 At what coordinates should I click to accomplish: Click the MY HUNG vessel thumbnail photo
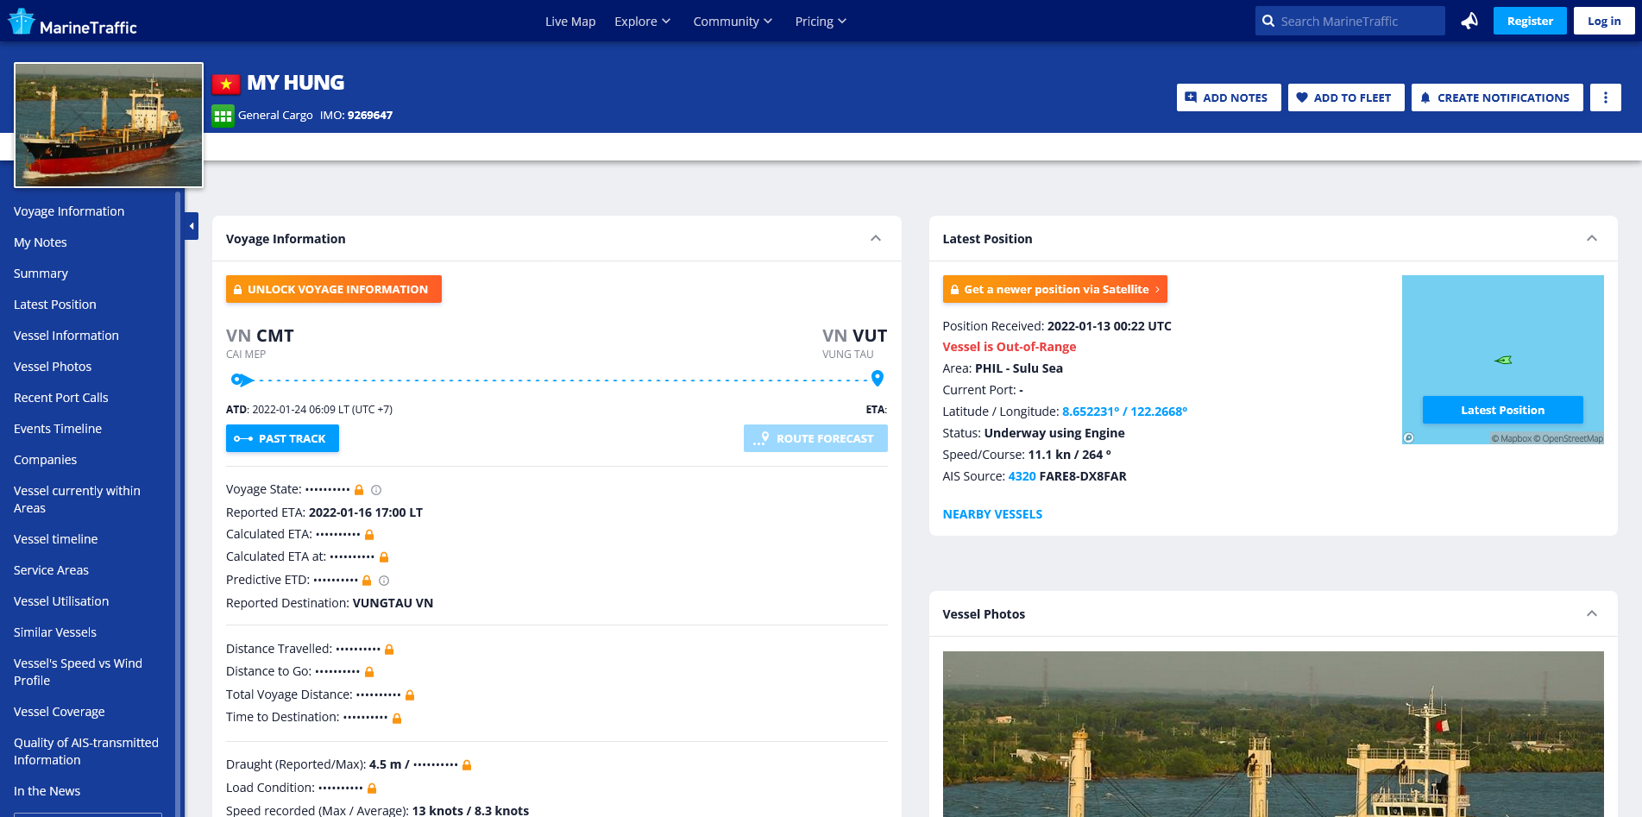pos(109,125)
